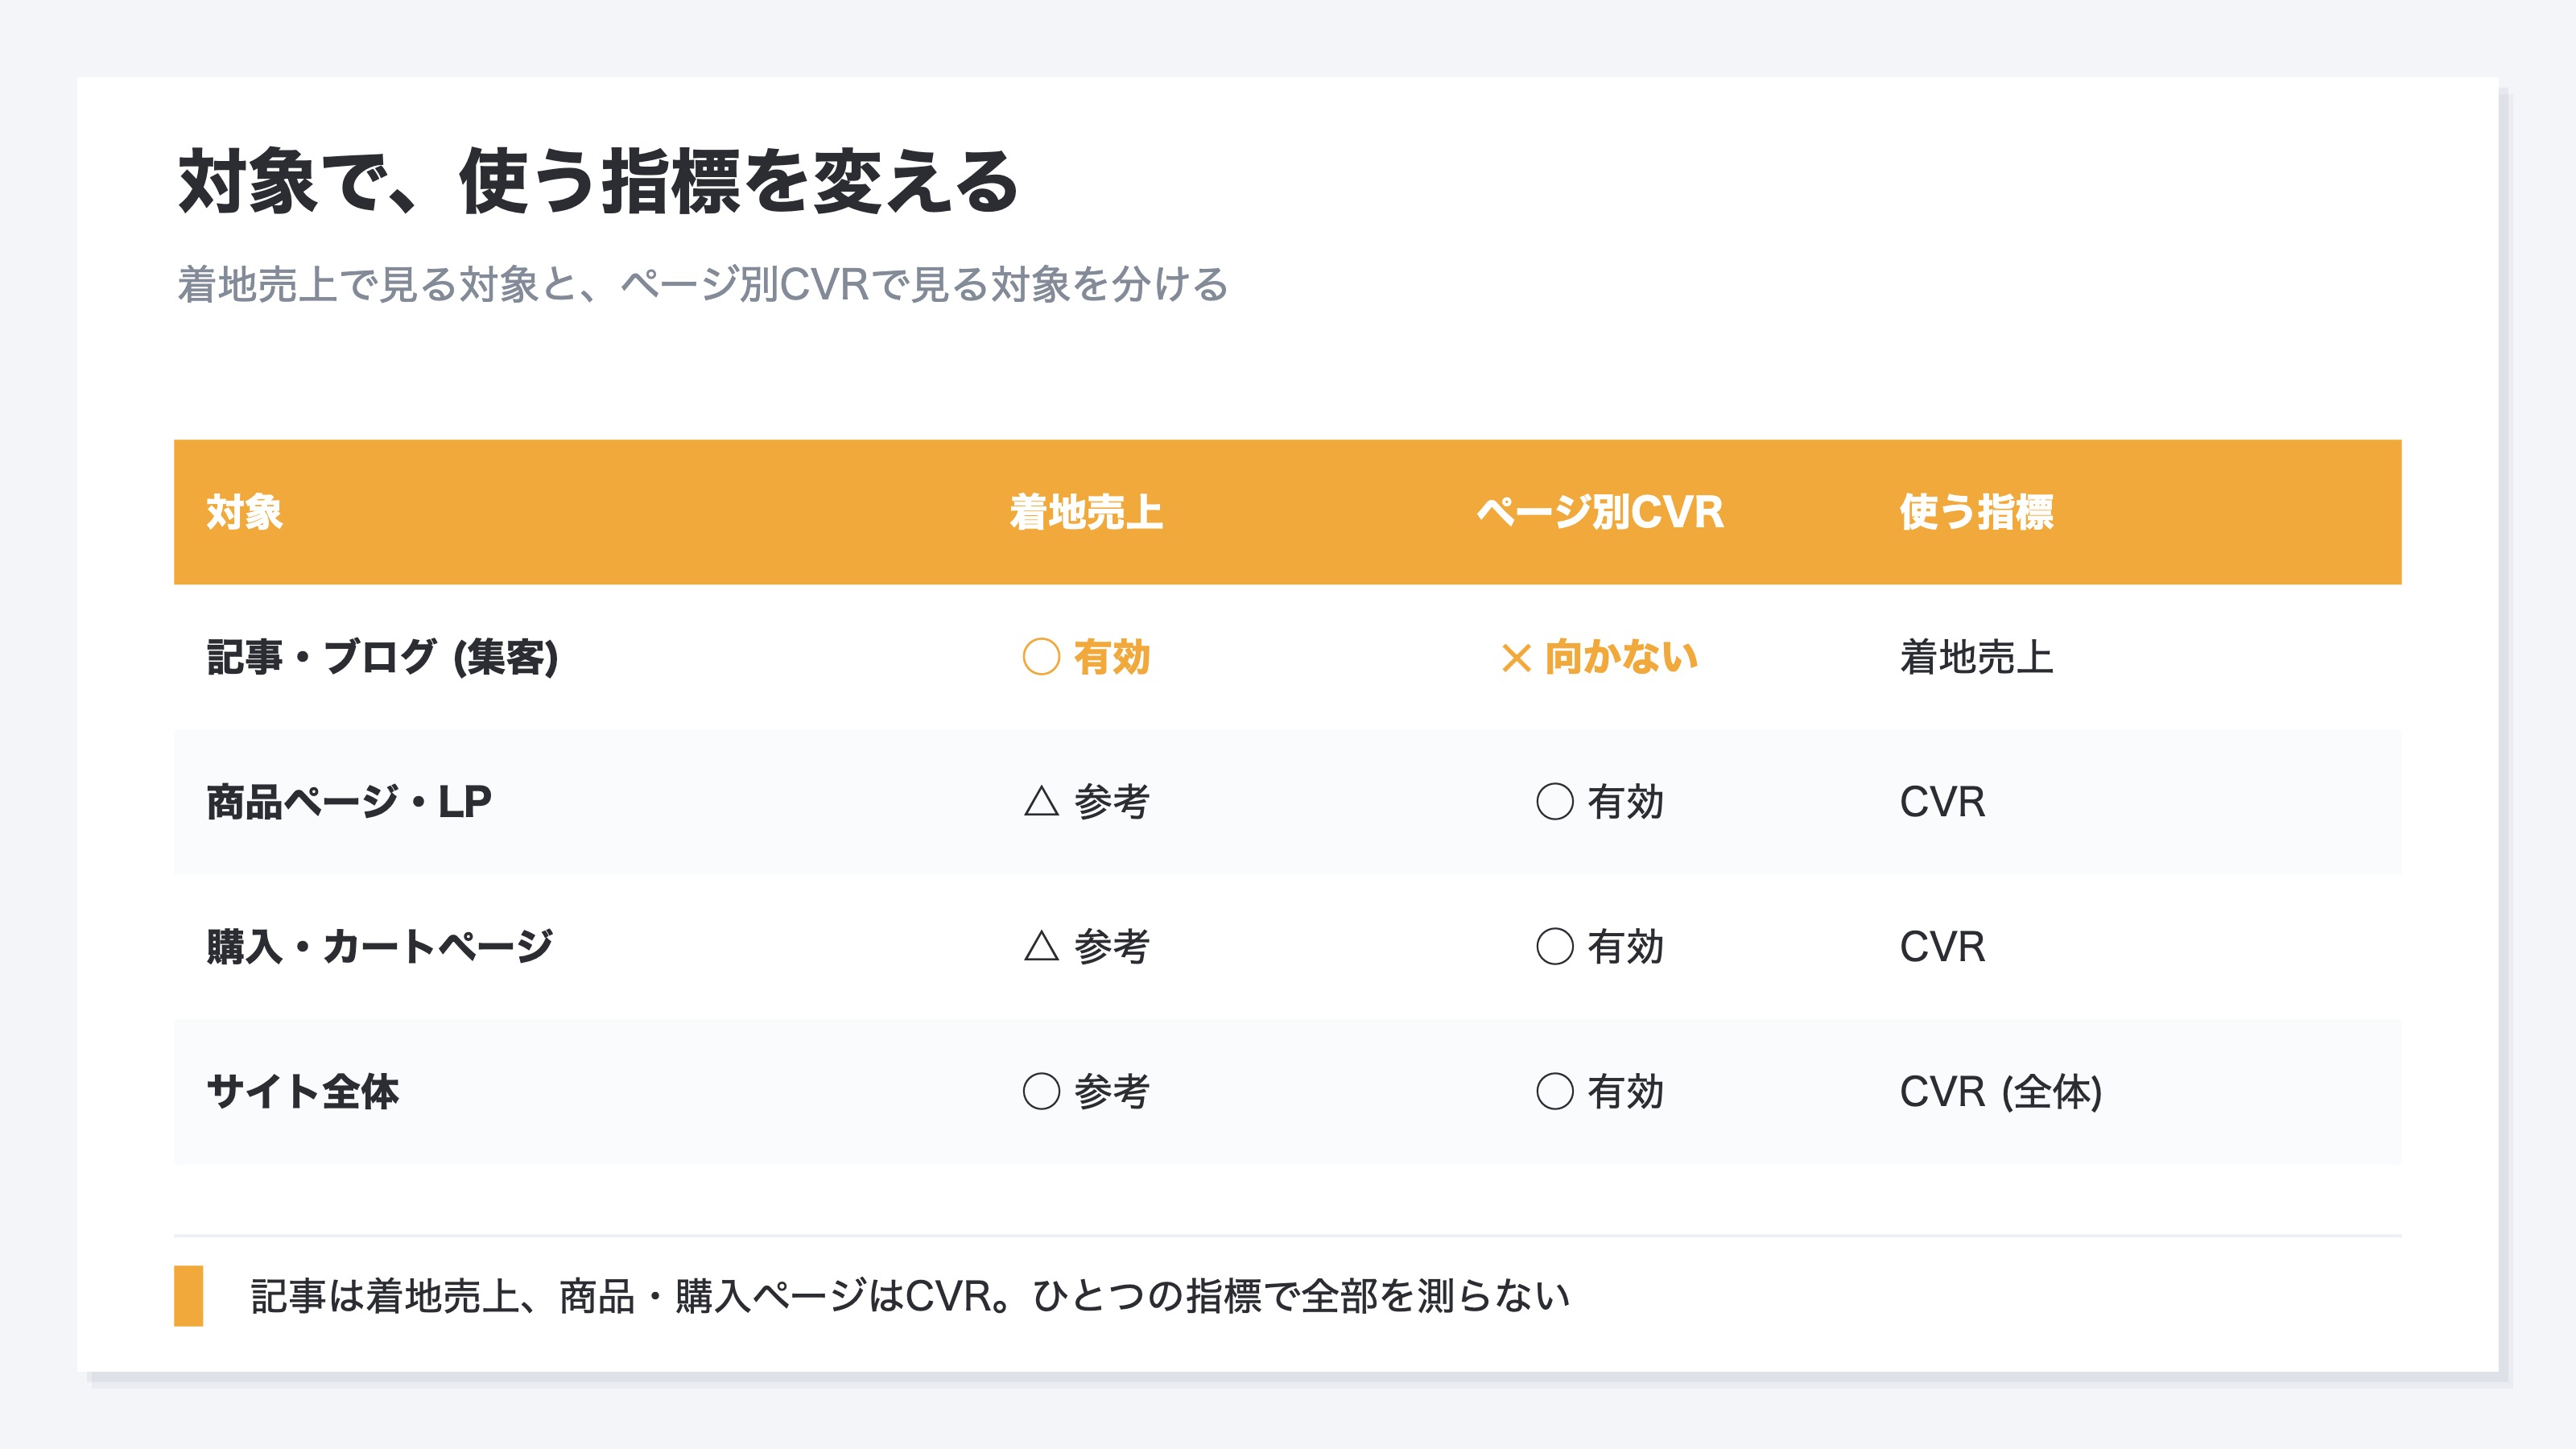The image size is (2576, 1449).
Task: Click the row label 購入・カートページ
Action: [x=380, y=947]
